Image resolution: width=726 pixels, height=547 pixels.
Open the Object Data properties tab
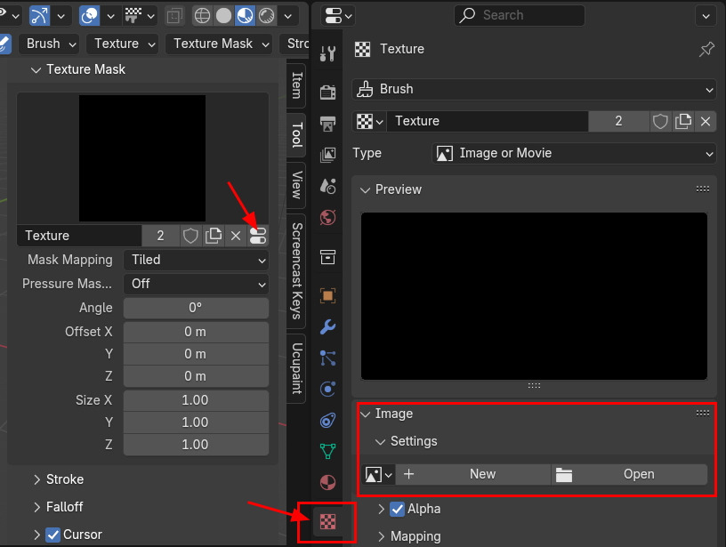point(327,451)
